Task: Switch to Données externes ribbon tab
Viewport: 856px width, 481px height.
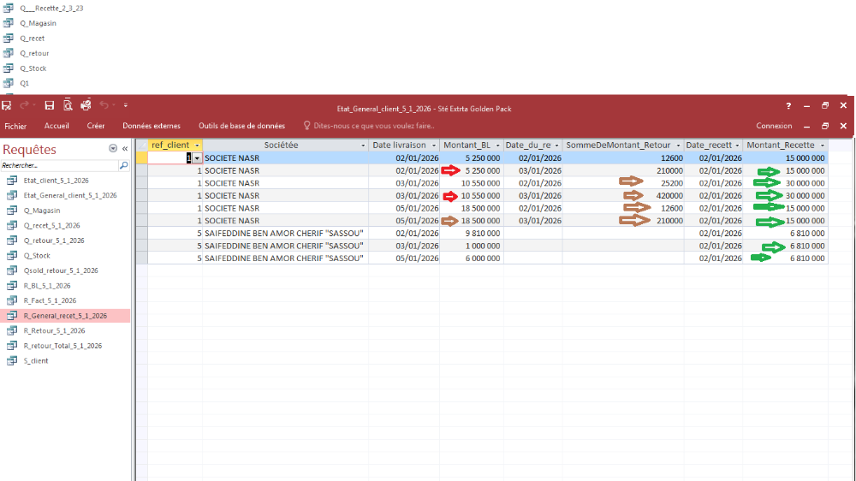Action: tap(152, 126)
